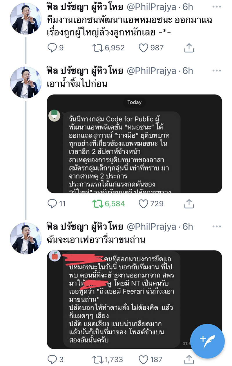Open more options for the first tweet

216,7
